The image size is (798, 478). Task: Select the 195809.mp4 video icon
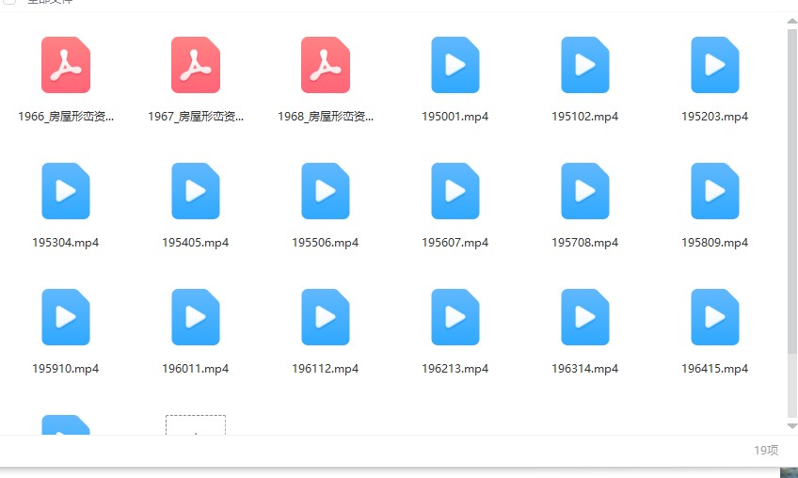[714, 191]
